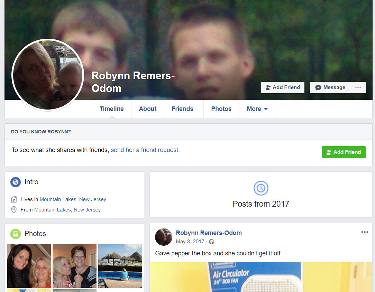Open the photo of the pool with thatched umbrellas
375x292 pixels.
pos(120,266)
